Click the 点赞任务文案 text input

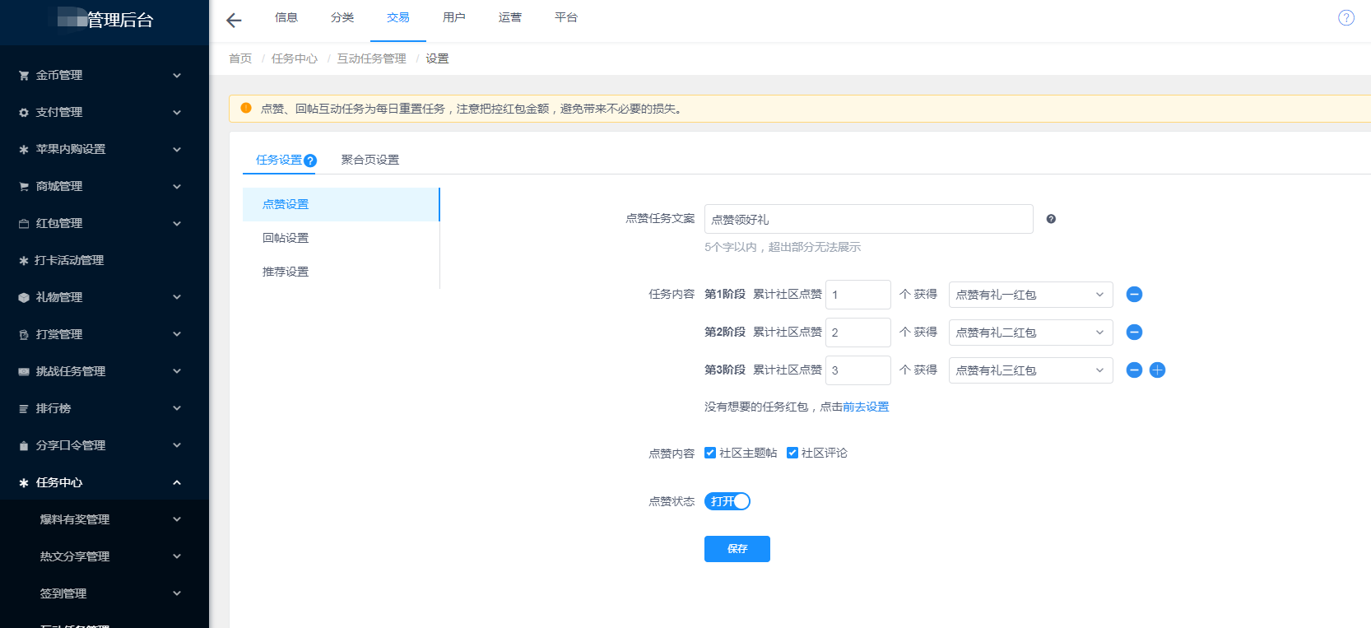point(869,219)
